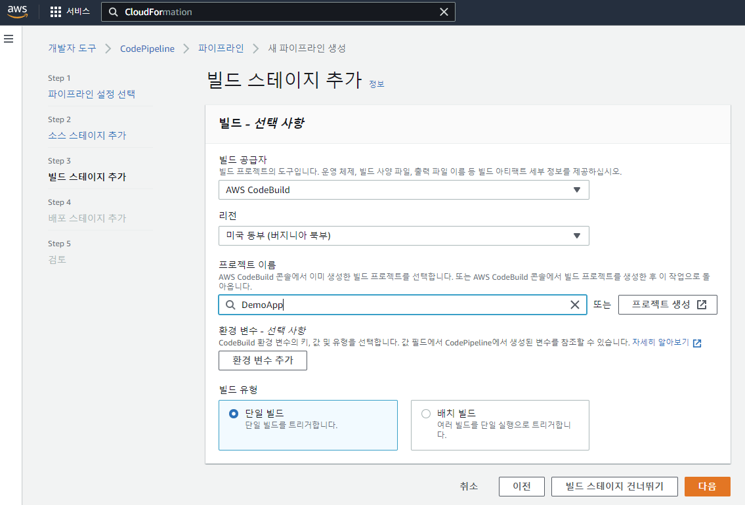The width and height of the screenshot is (745, 505).
Task: Click the external link icon on 프로젝트 생성
Action: coord(702,305)
